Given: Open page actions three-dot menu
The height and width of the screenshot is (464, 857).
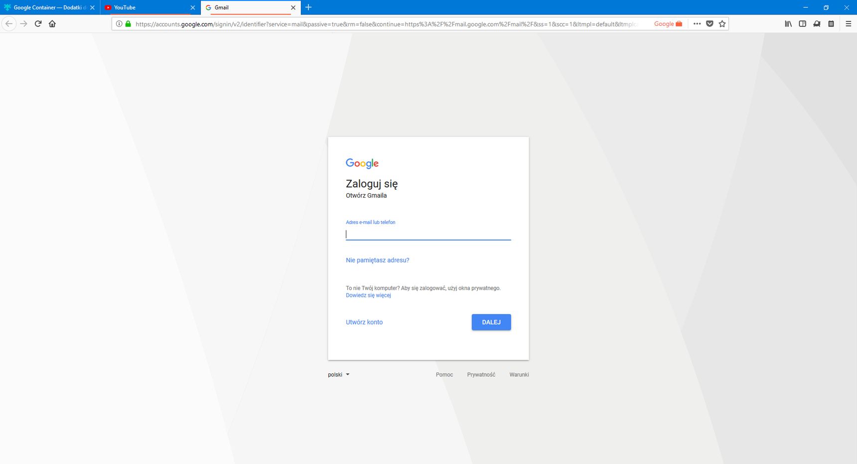Looking at the screenshot, I should point(697,23).
